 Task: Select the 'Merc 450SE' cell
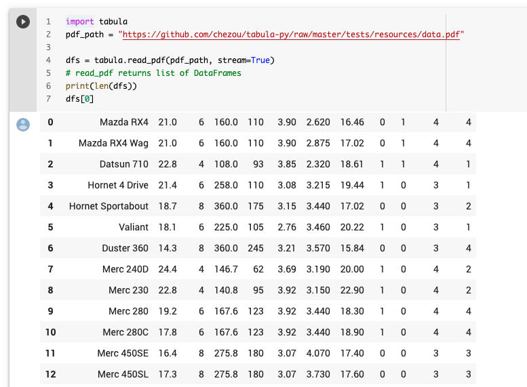123,353
